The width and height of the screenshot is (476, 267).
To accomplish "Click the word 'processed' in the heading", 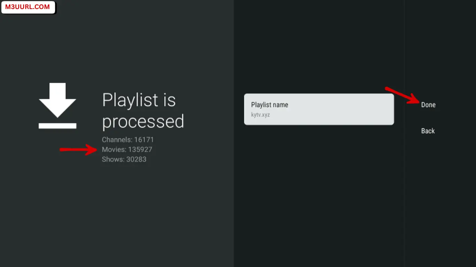I will [143, 121].
